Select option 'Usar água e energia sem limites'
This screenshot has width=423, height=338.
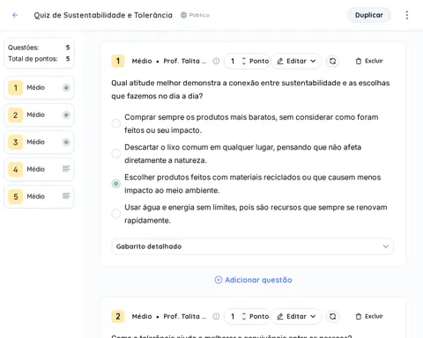coord(116,214)
